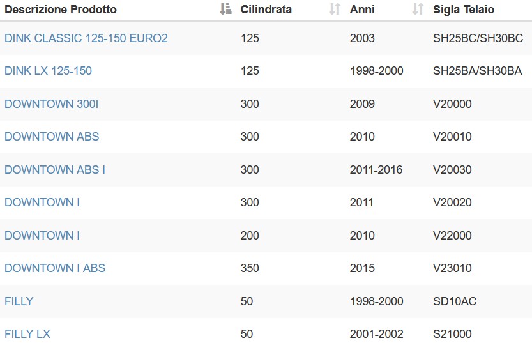
Task: Open the FILLY LX product link
Action: click(27, 334)
